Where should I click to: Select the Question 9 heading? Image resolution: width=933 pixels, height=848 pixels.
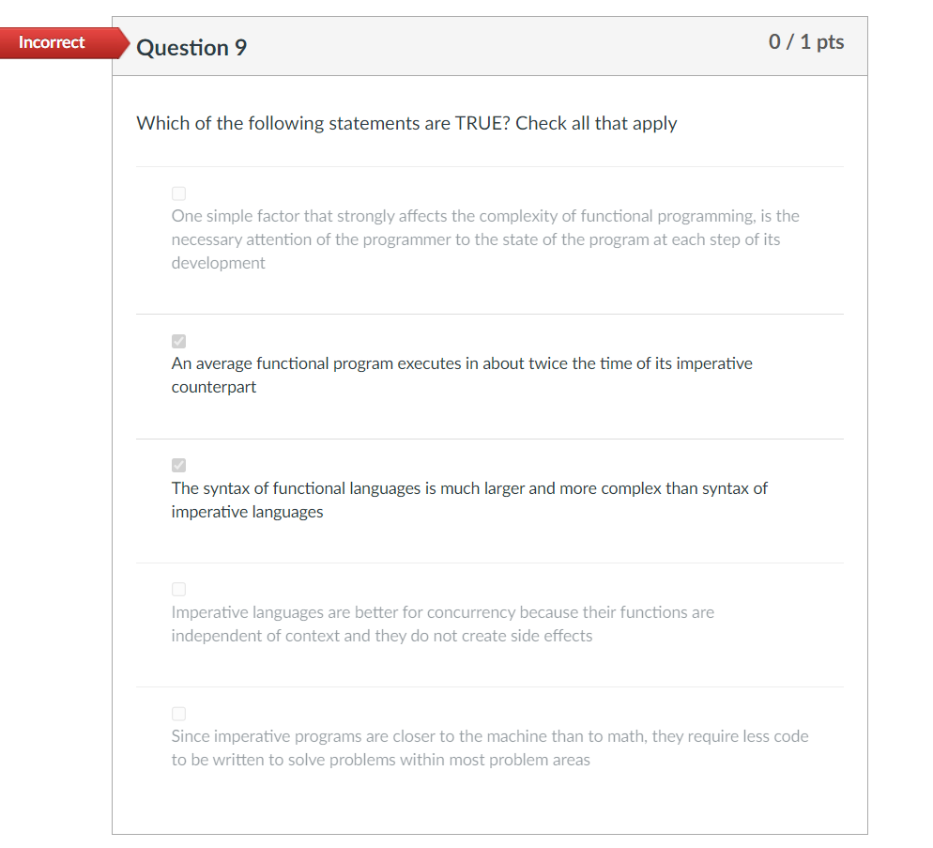191,47
